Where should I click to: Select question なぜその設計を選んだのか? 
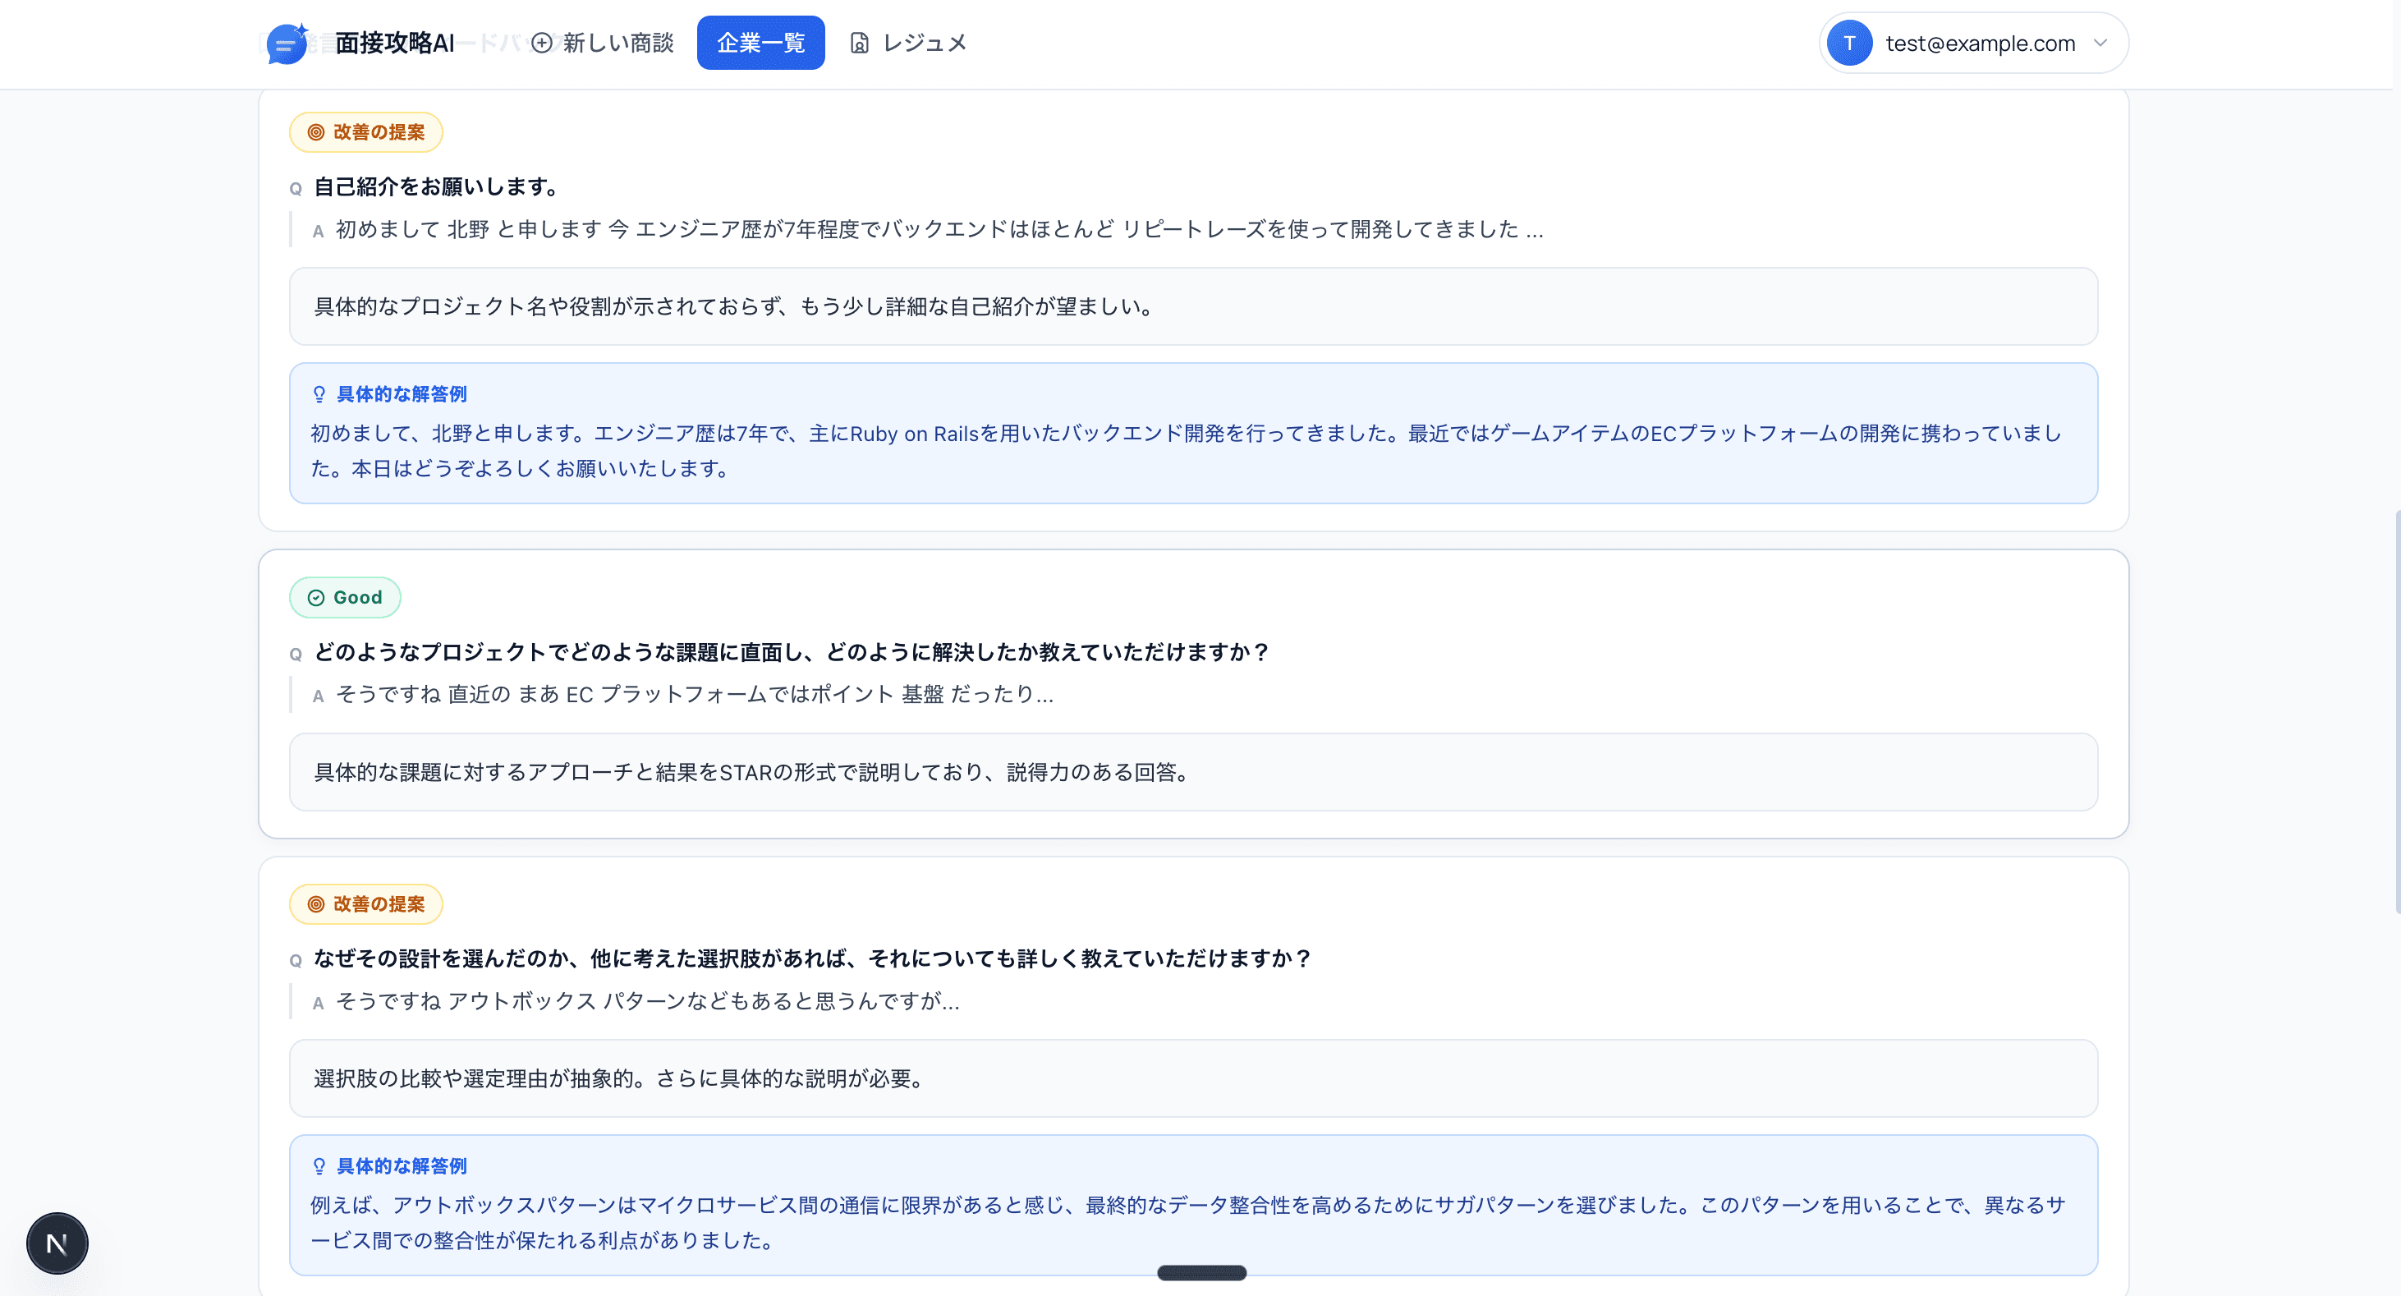click(813, 958)
